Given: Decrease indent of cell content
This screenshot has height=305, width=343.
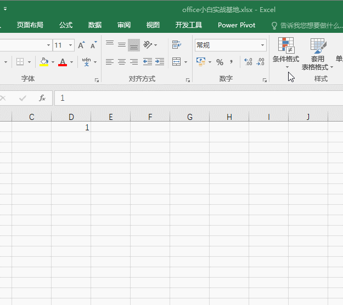Looking at the screenshot, I should click(148, 62).
